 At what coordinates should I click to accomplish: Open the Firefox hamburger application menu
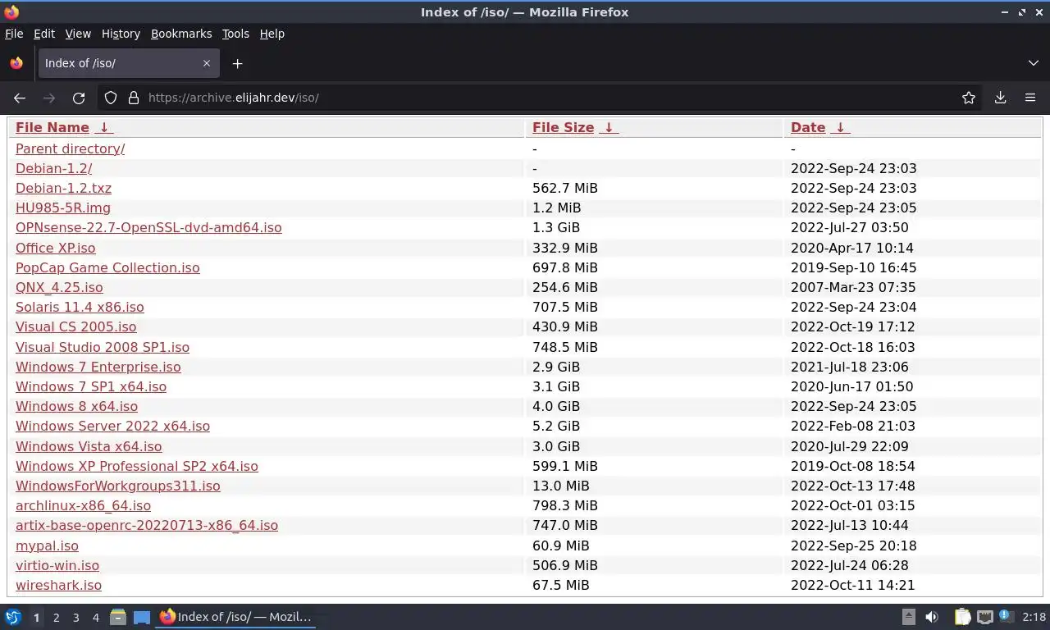1030,98
